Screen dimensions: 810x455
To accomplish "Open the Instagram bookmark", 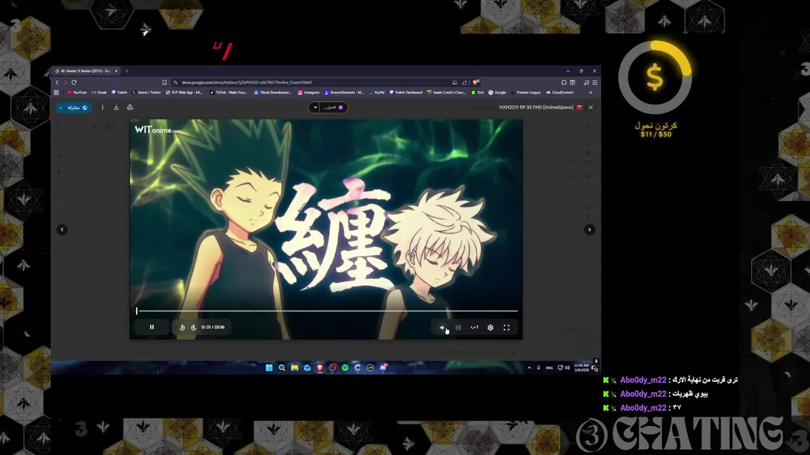I will pos(309,92).
